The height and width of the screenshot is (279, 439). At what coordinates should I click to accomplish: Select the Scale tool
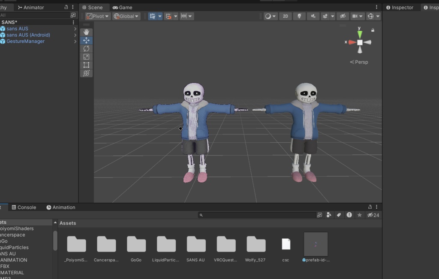tap(87, 57)
